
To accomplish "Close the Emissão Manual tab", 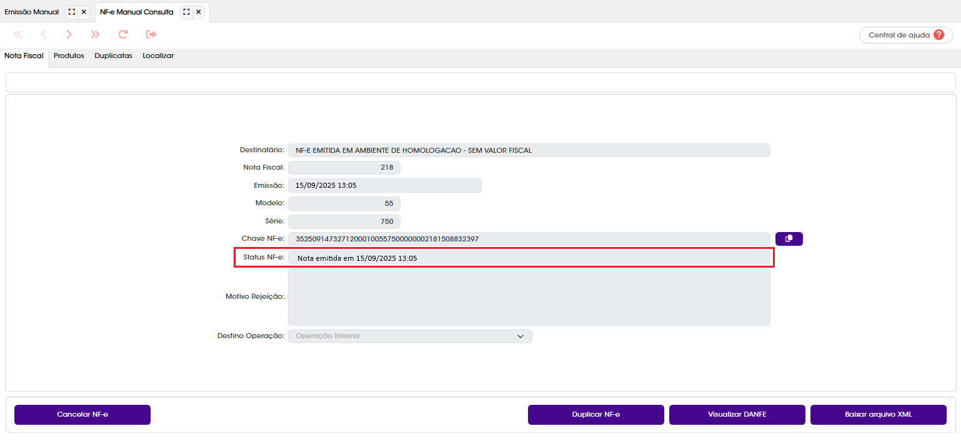I will coord(84,12).
